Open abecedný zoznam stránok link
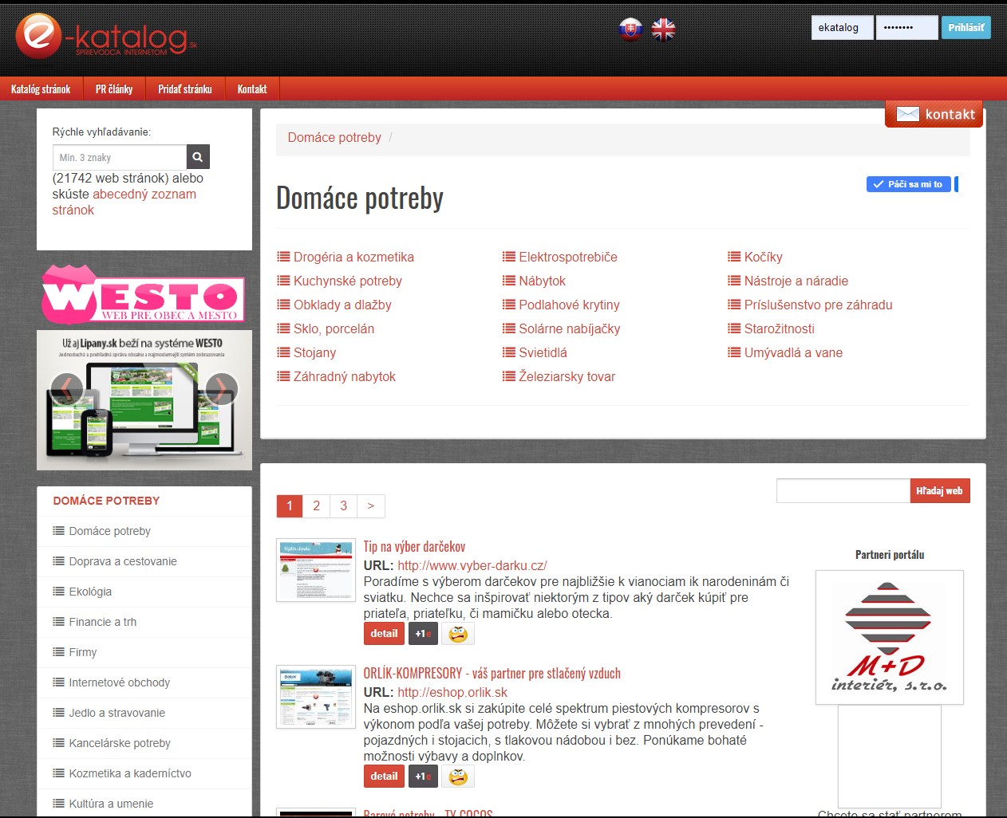1007x818 pixels. tap(124, 202)
